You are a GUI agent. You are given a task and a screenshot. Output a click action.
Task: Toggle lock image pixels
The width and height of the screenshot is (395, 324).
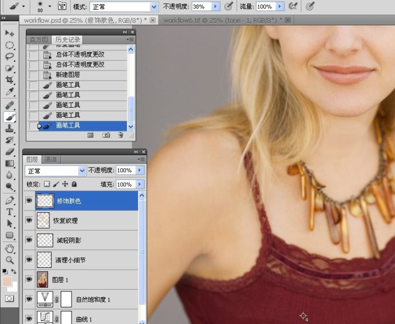(x=56, y=184)
